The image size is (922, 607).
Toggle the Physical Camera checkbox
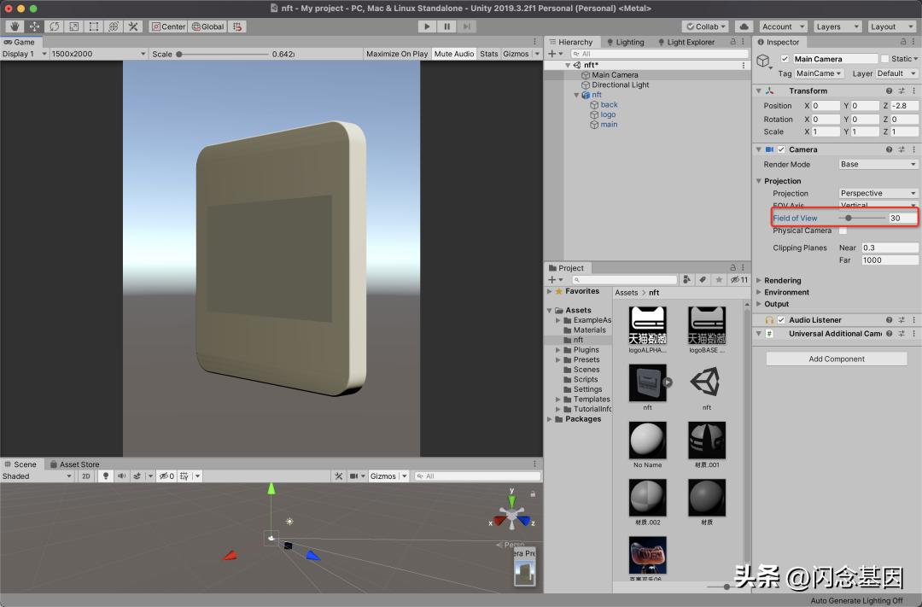point(843,231)
